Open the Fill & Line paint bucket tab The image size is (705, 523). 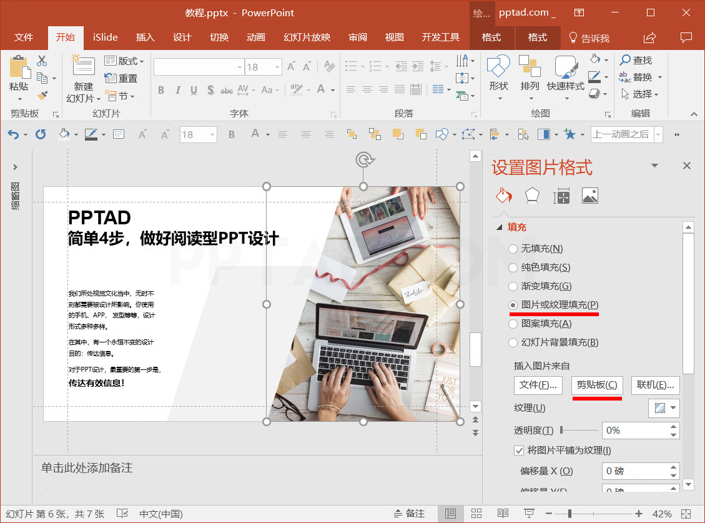coord(503,196)
